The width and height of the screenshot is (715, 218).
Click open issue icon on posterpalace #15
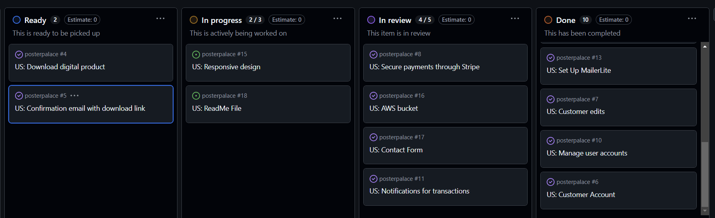point(196,55)
